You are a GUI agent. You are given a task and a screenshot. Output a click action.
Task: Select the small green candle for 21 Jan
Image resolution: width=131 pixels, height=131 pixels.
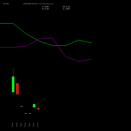tap(34, 106)
